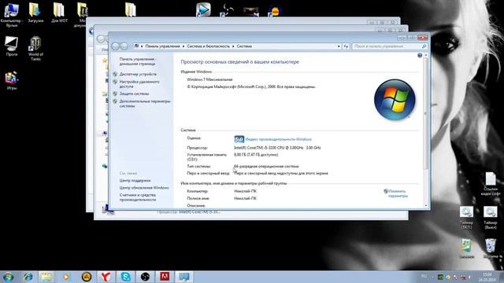Click the Windows Start orb

coord(8,277)
